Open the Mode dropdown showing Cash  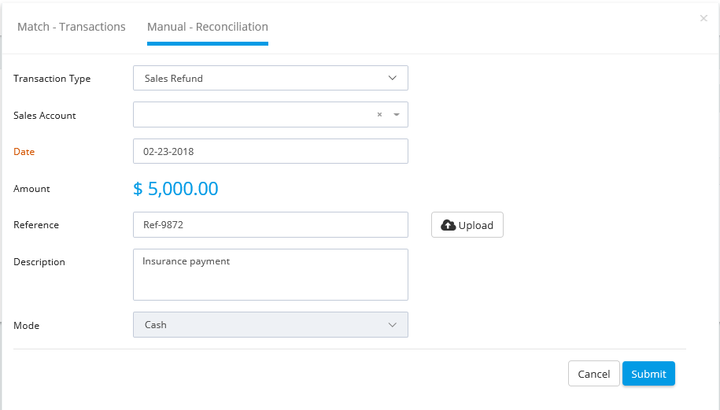(x=271, y=324)
